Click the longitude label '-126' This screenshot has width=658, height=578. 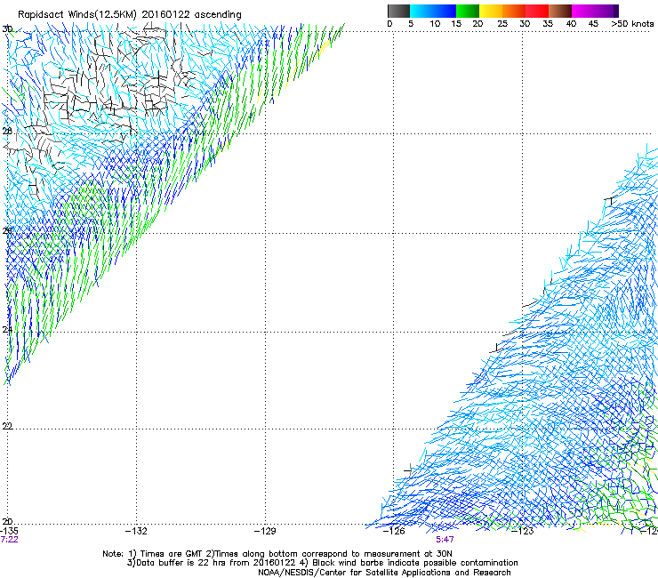[x=394, y=531]
